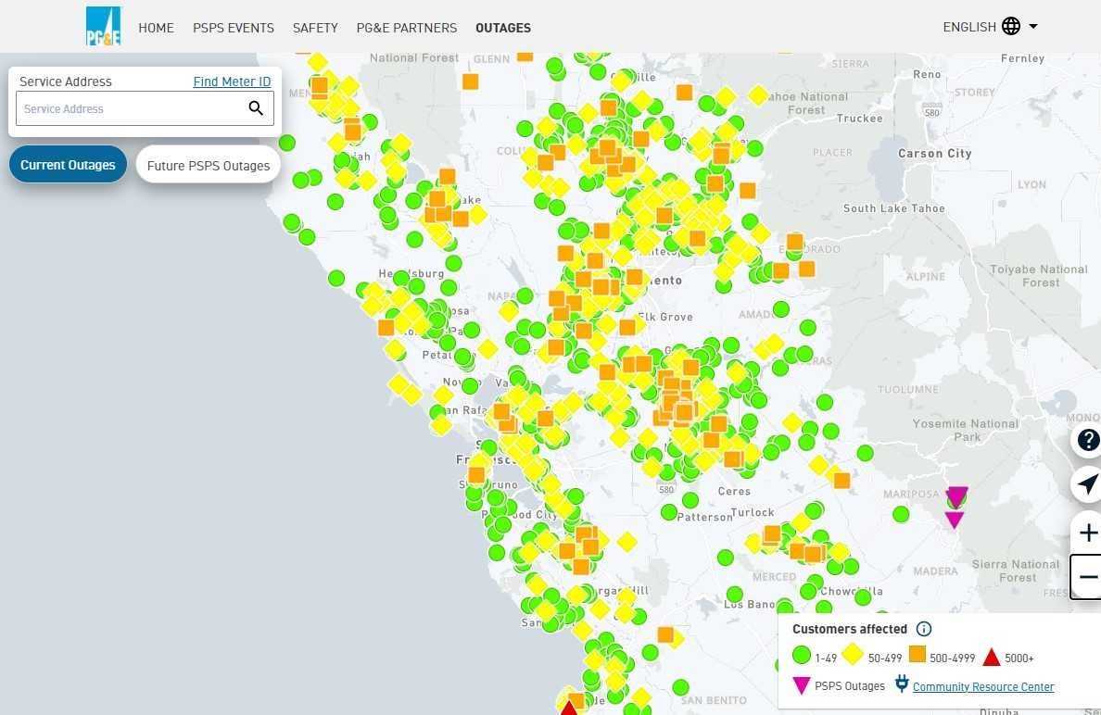Click the search magnifier icon
Viewport: 1101px width, 715px height.
(256, 108)
